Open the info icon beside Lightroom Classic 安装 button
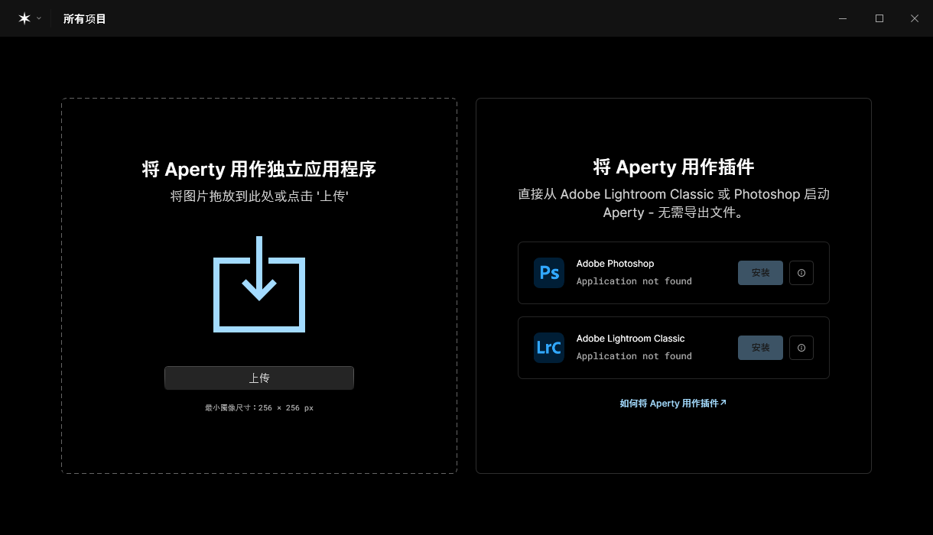 point(801,348)
